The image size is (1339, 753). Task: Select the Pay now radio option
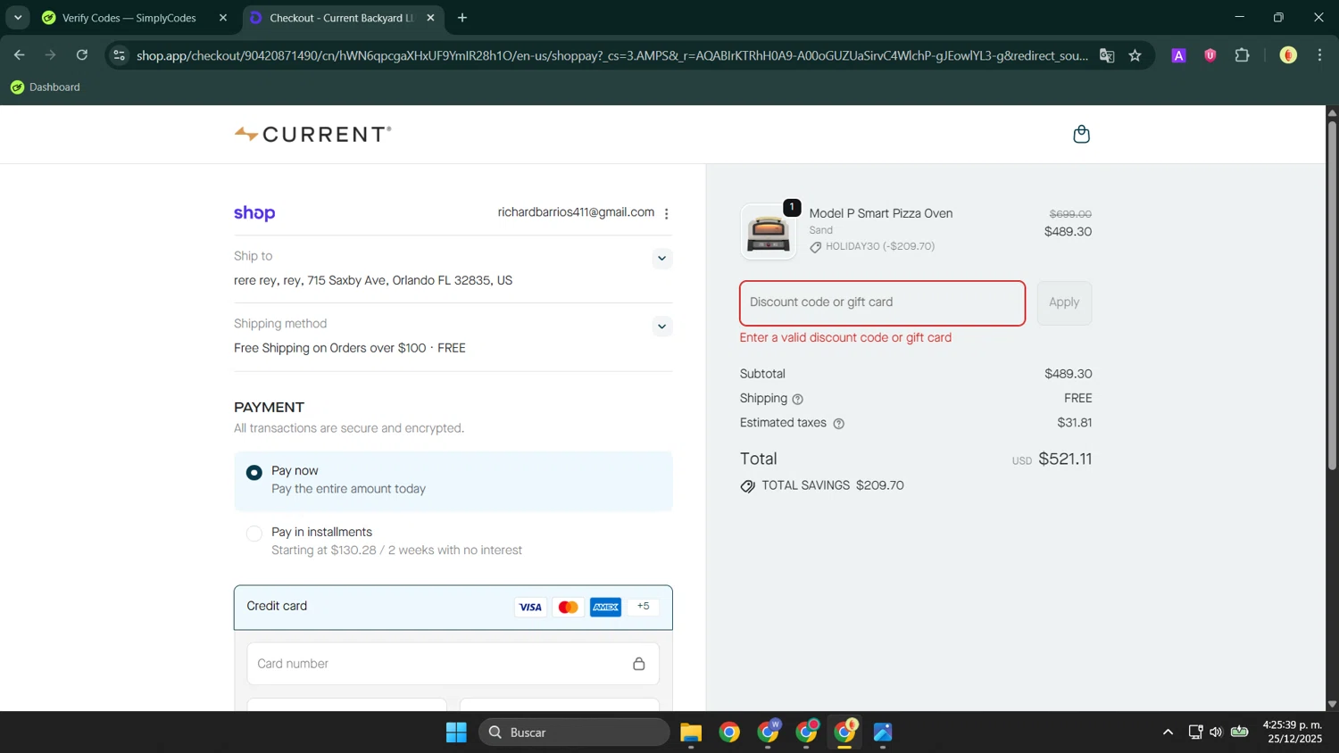254,472
